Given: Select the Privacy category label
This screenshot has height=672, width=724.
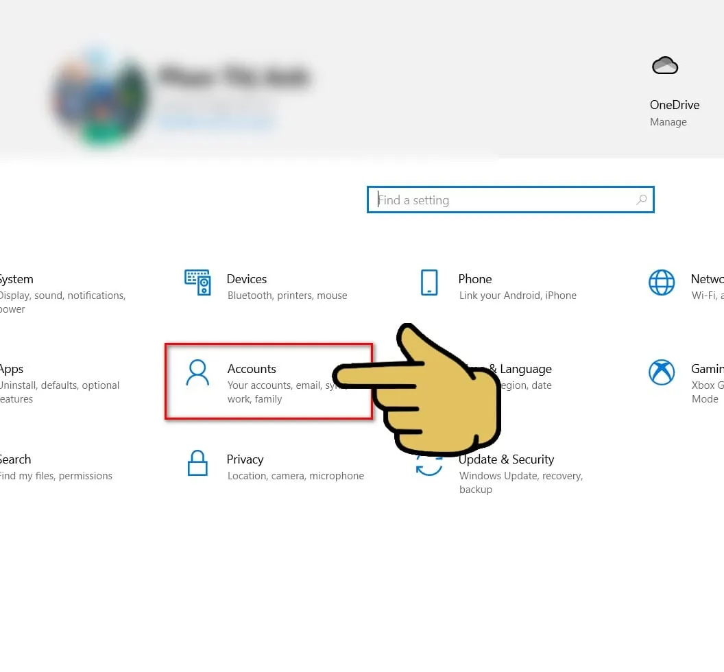Looking at the screenshot, I should tap(245, 459).
